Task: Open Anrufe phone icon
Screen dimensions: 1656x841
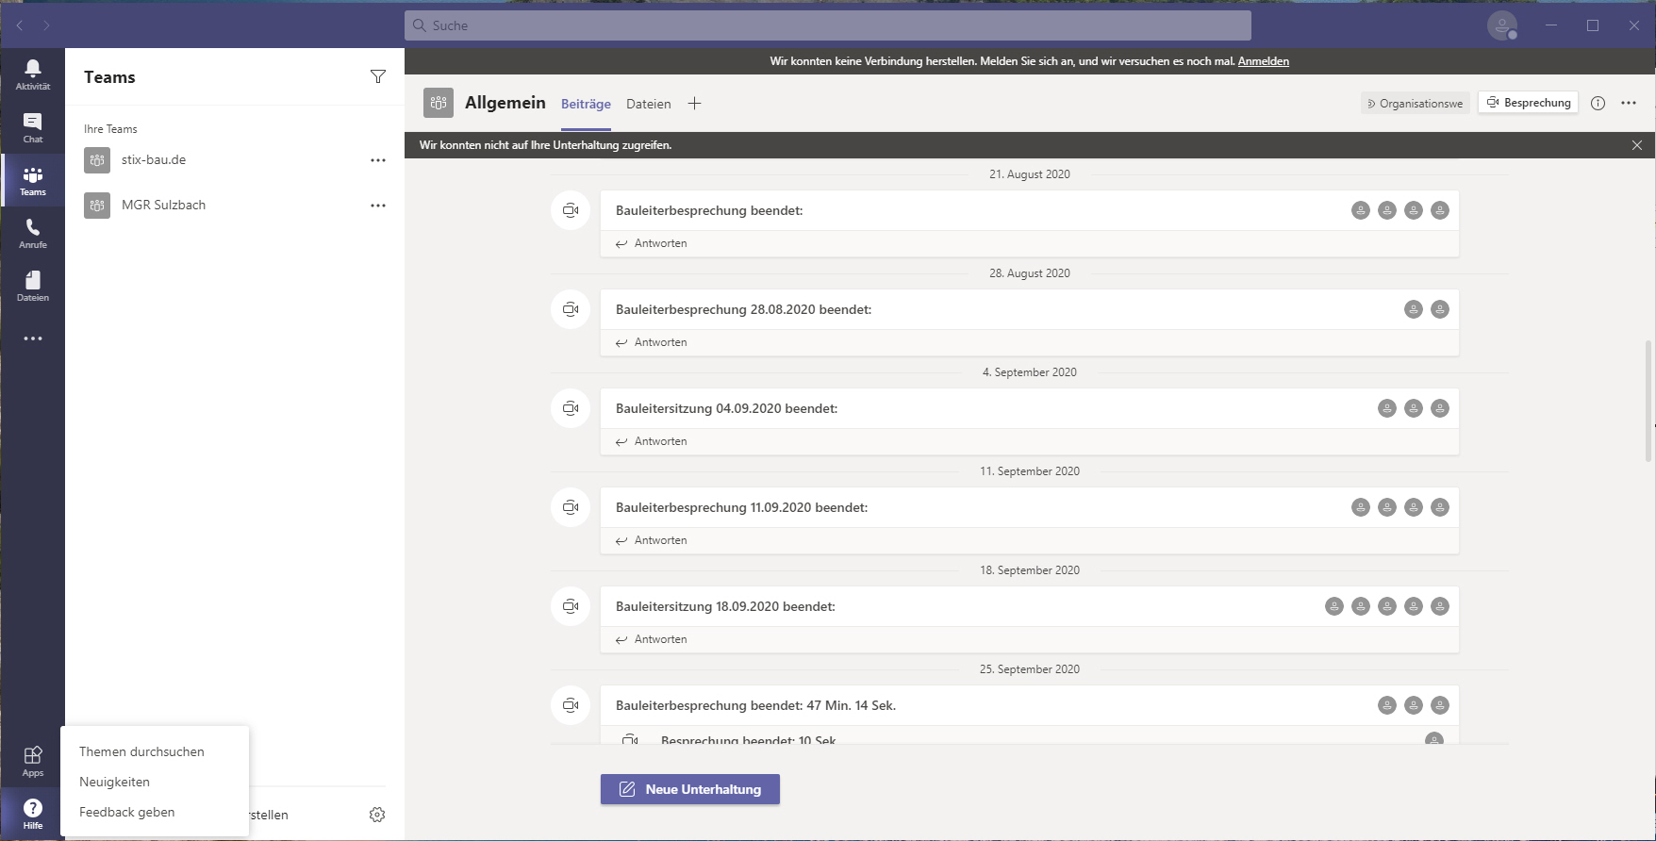Action: click(x=33, y=233)
